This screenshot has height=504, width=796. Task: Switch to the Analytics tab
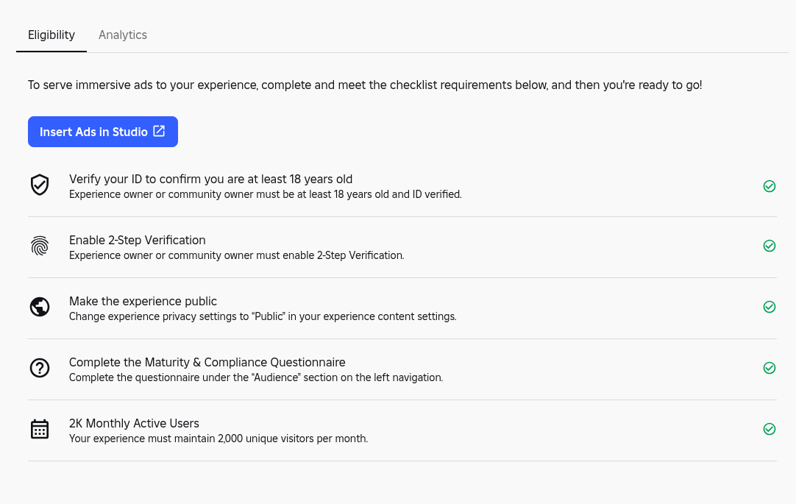pos(123,35)
